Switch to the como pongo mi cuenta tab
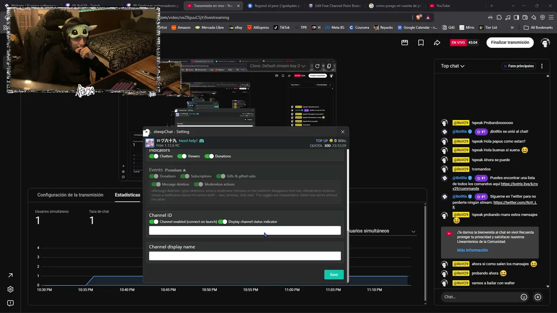 click(x=395, y=6)
